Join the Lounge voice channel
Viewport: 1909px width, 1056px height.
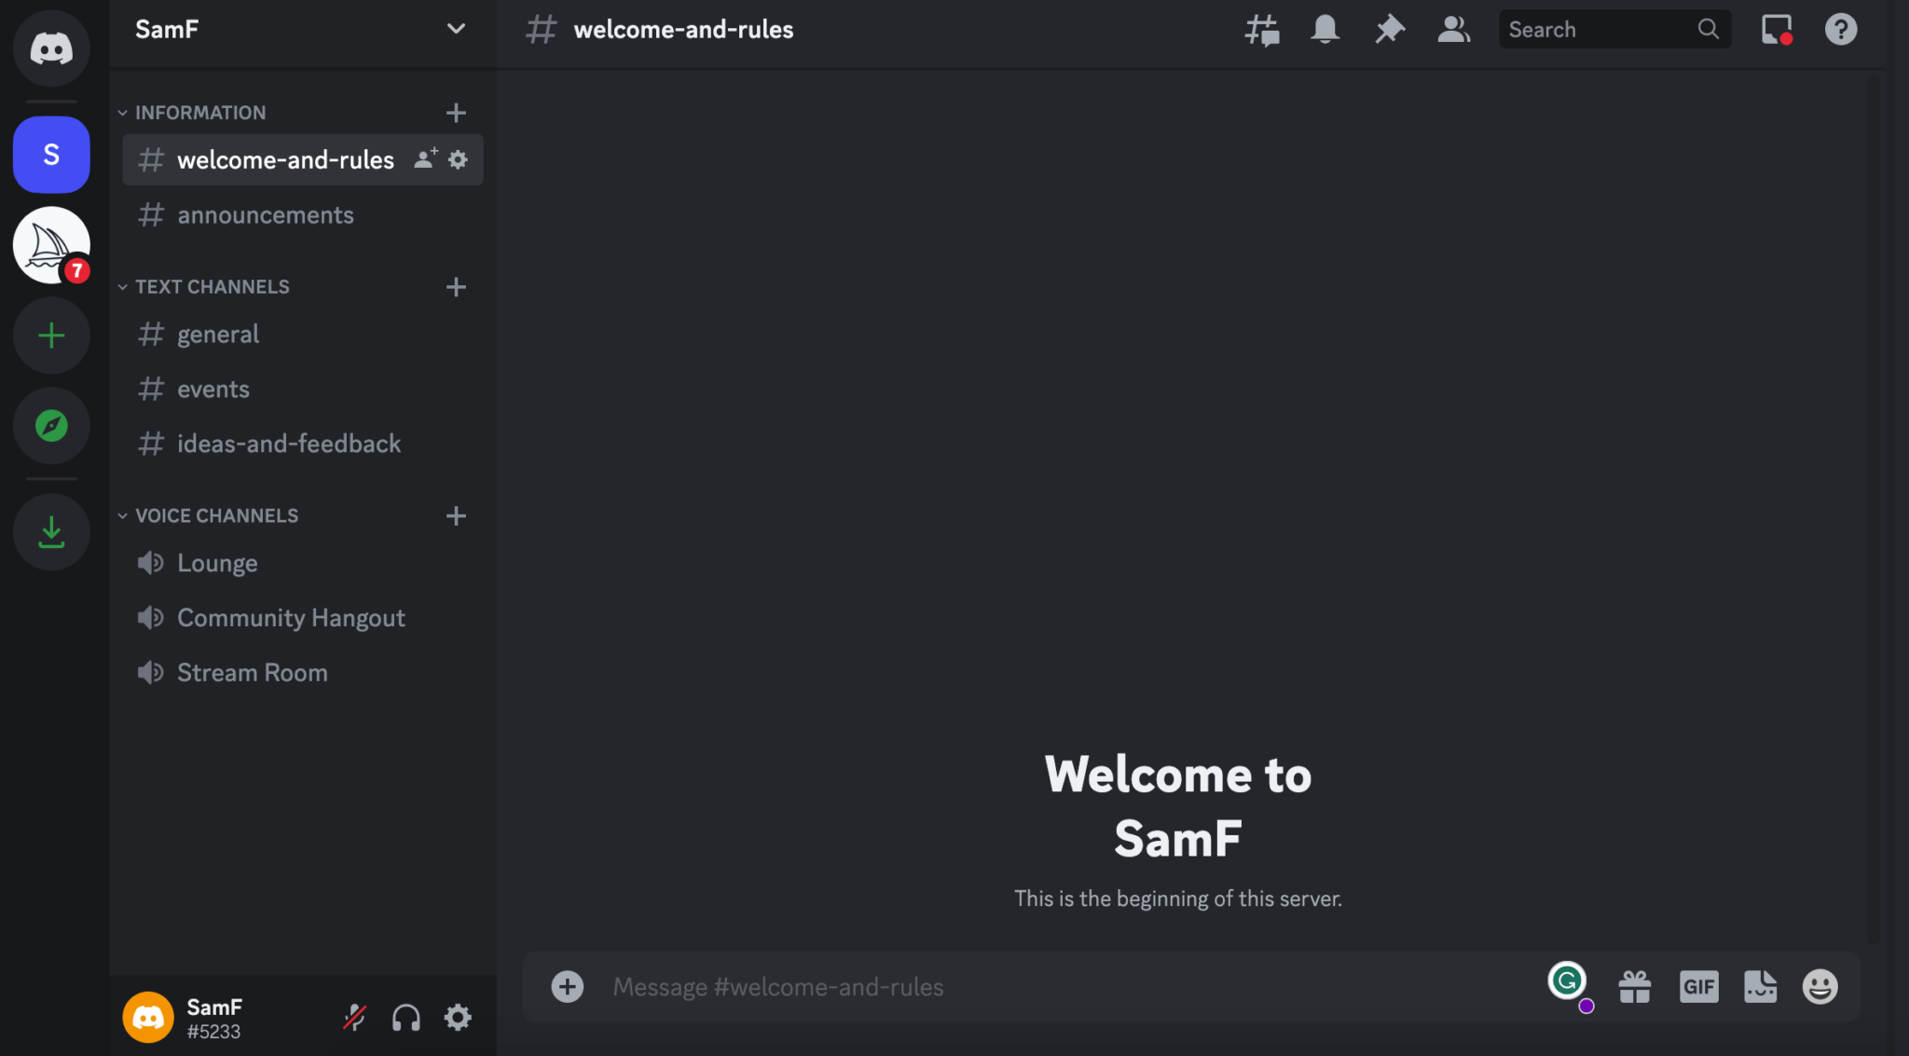point(217,563)
